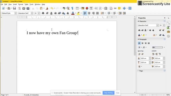
Task: Click the blue diamond basic shapes icon
Action: coord(124,8)
